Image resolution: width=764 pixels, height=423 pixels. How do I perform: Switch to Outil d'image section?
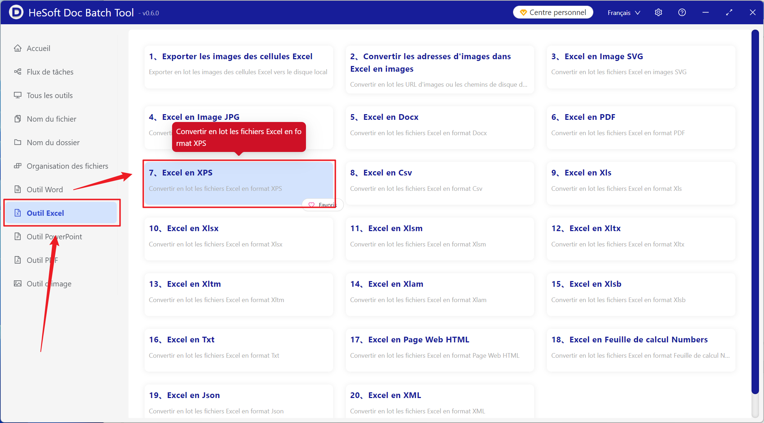61,284
